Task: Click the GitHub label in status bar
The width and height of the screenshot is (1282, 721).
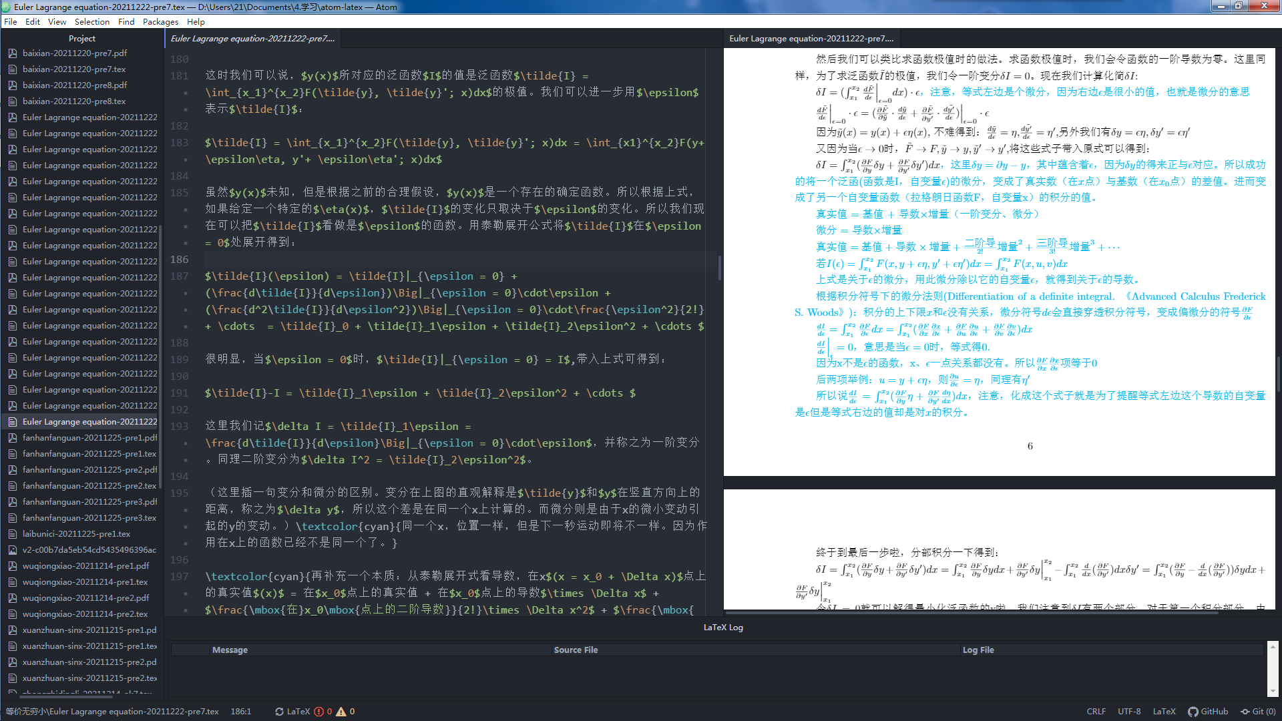Action: (1214, 712)
